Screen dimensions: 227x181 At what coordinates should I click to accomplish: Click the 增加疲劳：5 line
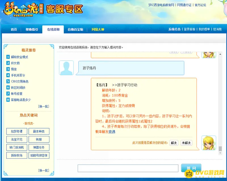coord(111,101)
